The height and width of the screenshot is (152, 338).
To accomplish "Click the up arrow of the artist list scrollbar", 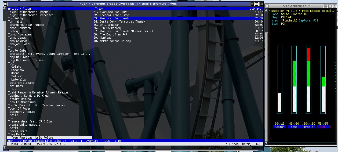I will 5,8.
